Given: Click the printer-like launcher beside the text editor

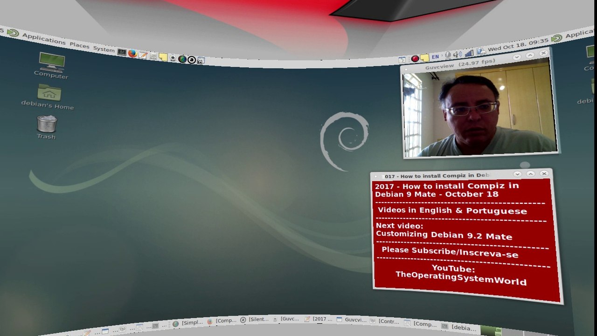Looking at the screenshot, I should 153,56.
